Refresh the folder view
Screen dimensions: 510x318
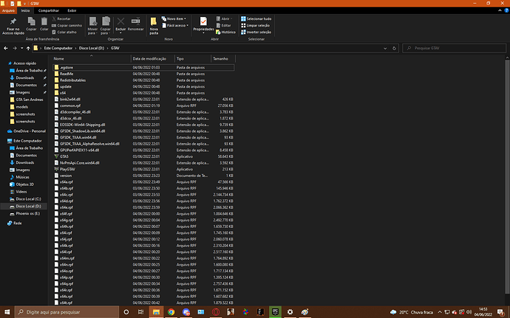(x=394, y=48)
